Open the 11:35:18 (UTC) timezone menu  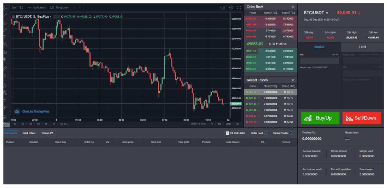pos(198,124)
